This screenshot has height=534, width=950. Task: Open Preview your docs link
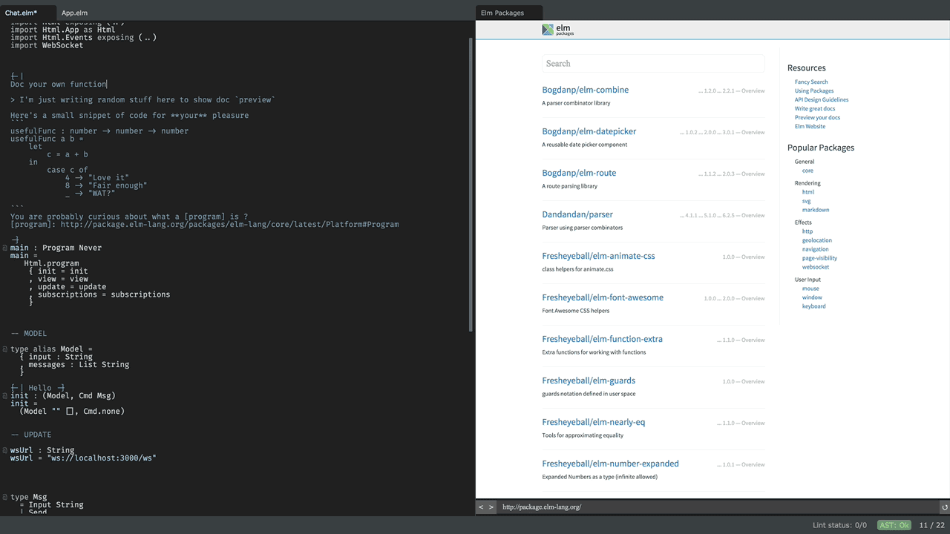tap(817, 118)
